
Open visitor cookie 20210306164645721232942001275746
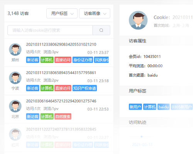(x=61, y=101)
